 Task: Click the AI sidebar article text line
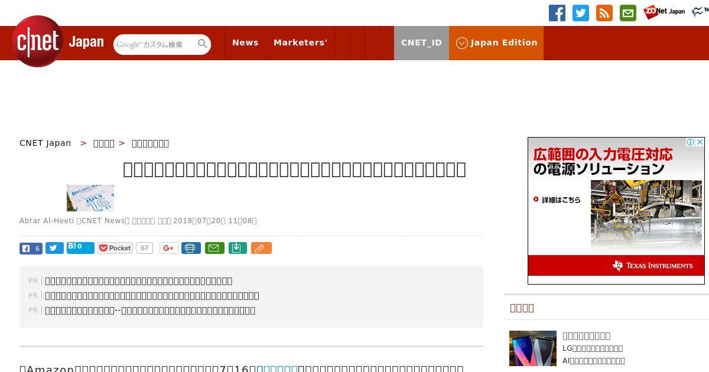(594, 361)
